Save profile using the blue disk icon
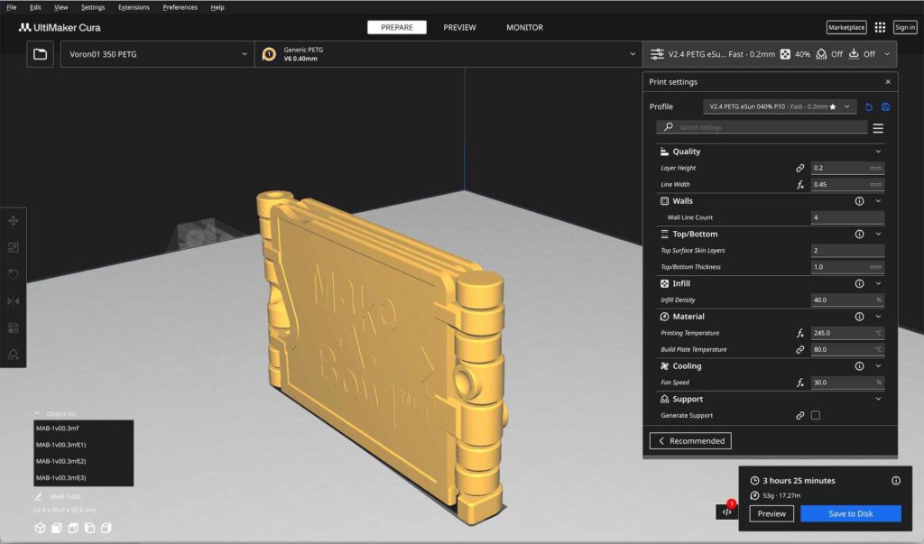The height and width of the screenshot is (544, 924). pyautogui.click(x=886, y=106)
